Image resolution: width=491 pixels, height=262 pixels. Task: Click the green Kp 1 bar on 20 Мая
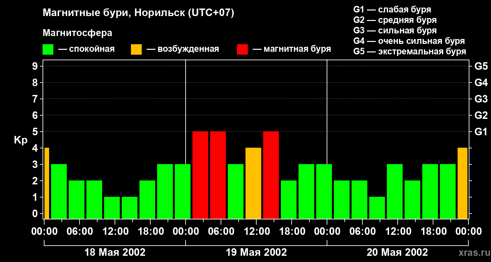tap(377, 208)
